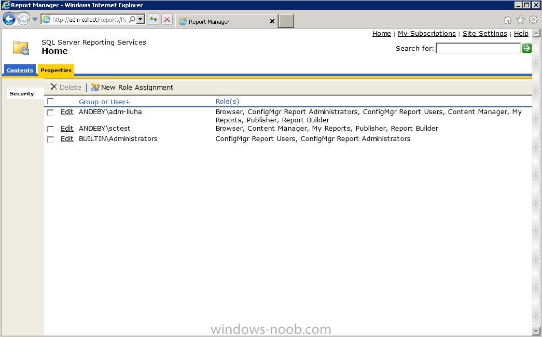Open the Site Settings link
Screen dimensions: 542x337
click(484, 34)
